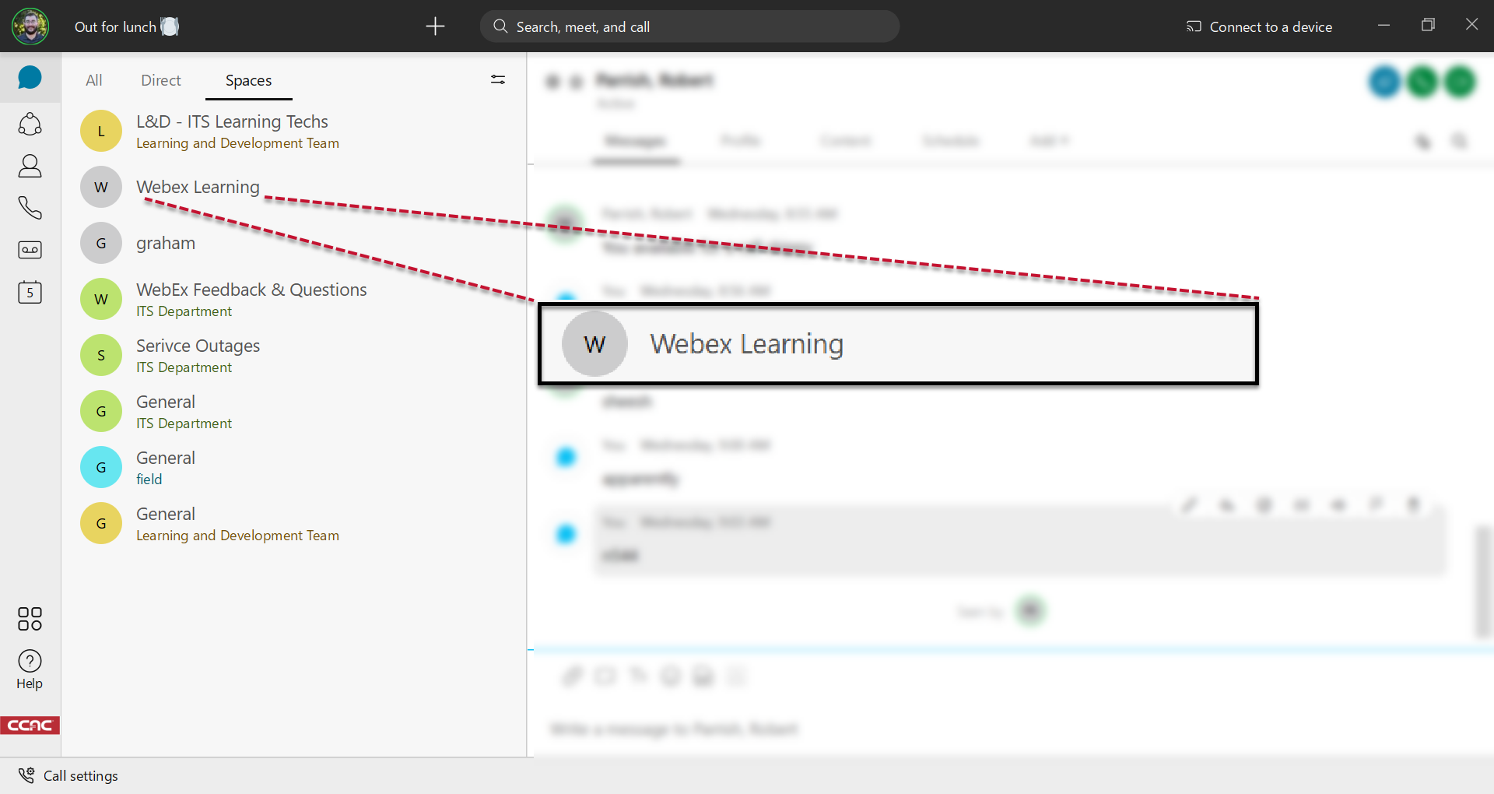
Task: Click the plus button to start new
Action: pos(435,26)
